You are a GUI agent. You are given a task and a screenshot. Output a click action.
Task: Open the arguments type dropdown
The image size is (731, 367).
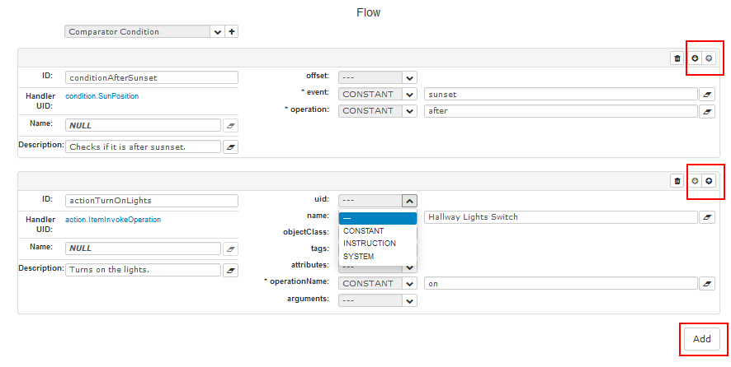pyautogui.click(x=410, y=300)
